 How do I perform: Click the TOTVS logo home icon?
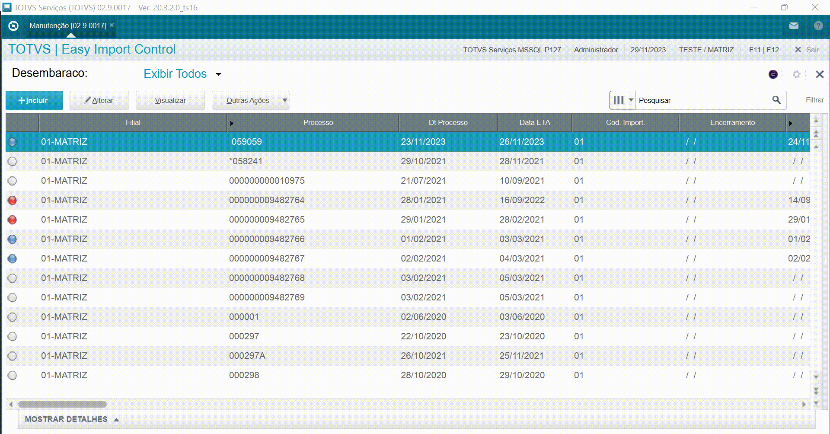click(x=13, y=26)
